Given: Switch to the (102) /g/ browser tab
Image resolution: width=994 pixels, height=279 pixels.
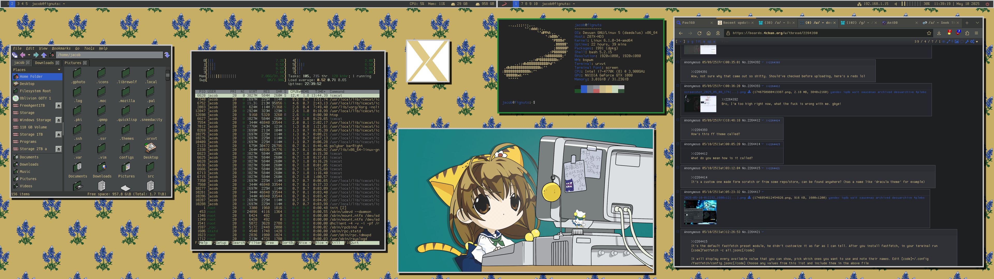Looking at the screenshot, I should (x=859, y=23).
